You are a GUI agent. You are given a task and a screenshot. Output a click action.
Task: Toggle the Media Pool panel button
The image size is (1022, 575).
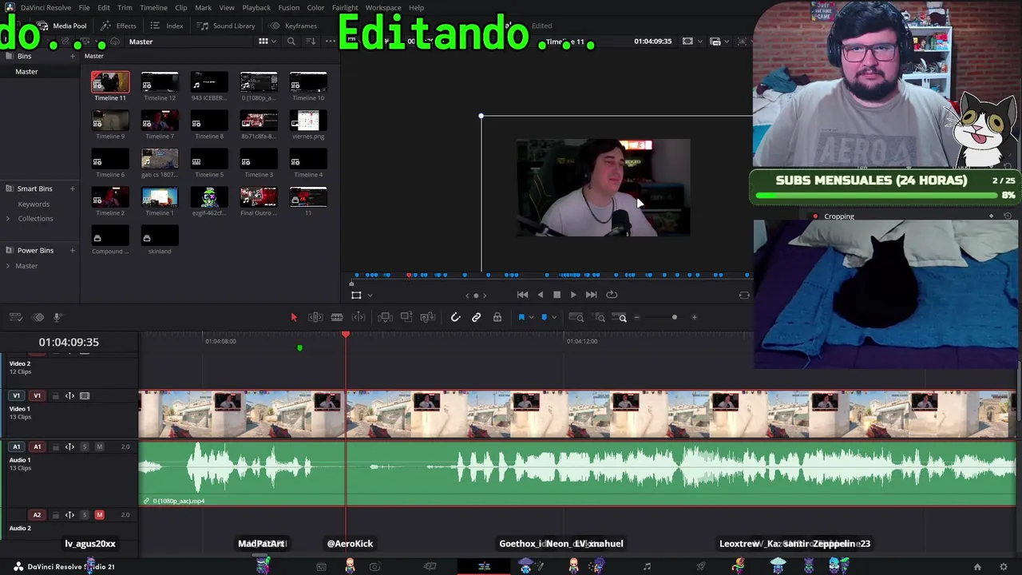point(63,26)
